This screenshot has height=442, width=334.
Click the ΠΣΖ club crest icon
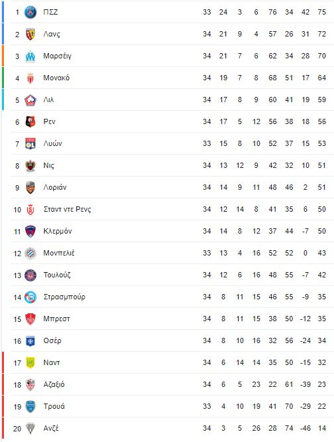[x=30, y=12]
